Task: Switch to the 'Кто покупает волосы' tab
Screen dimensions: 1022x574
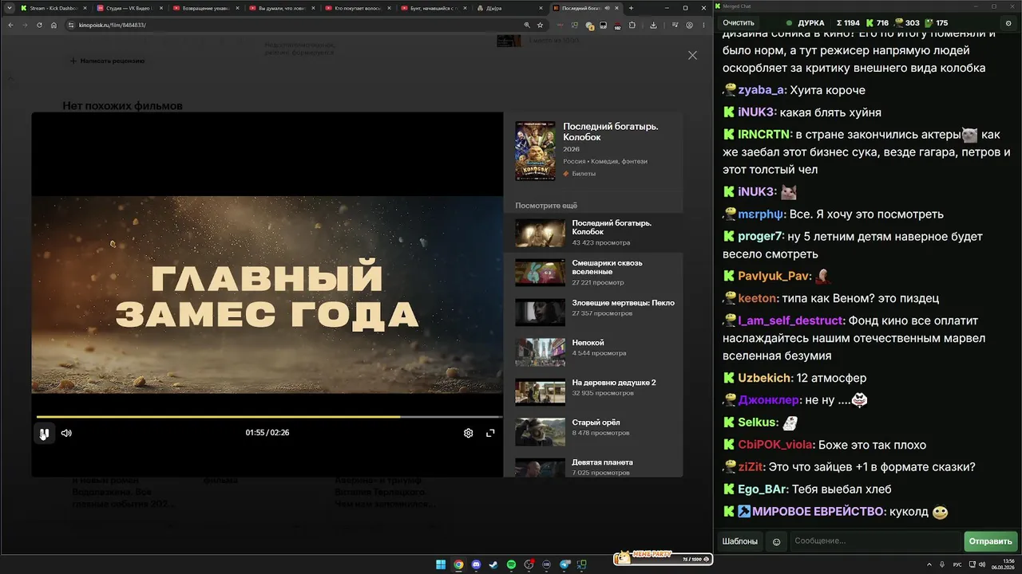Action: click(x=358, y=8)
